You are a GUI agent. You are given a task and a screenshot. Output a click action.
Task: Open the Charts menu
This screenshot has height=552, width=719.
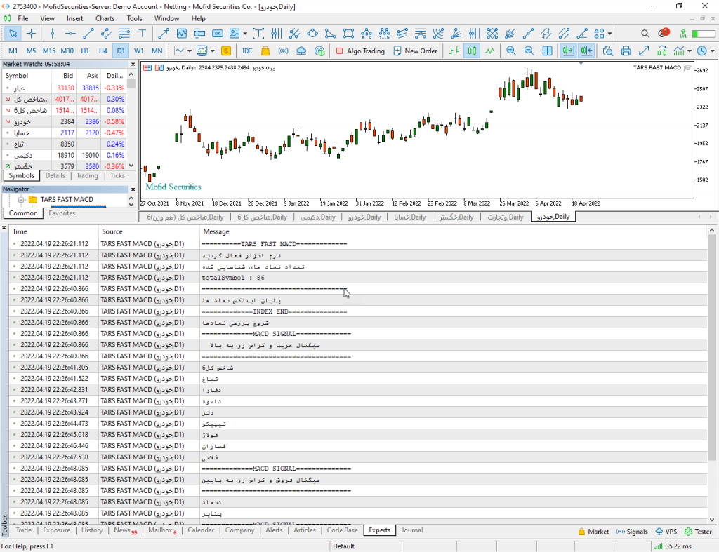pos(105,18)
